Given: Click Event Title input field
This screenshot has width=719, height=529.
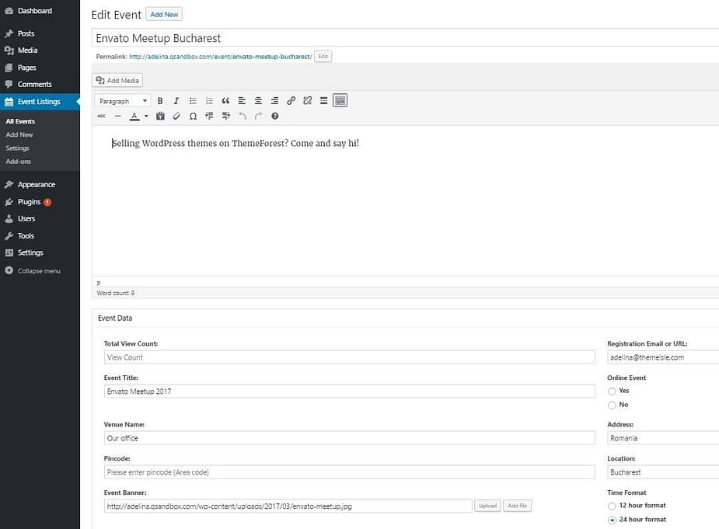Looking at the screenshot, I should pos(350,391).
